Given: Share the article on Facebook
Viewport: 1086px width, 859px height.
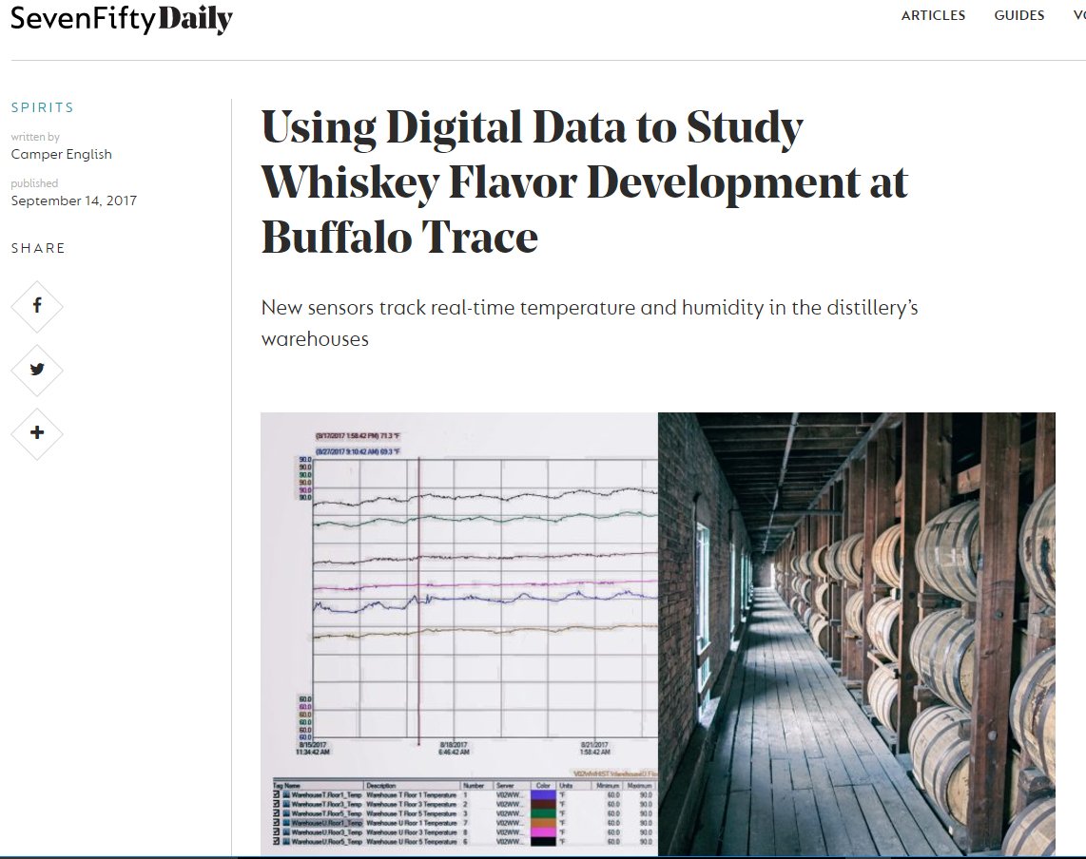Looking at the screenshot, I should [37, 306].
